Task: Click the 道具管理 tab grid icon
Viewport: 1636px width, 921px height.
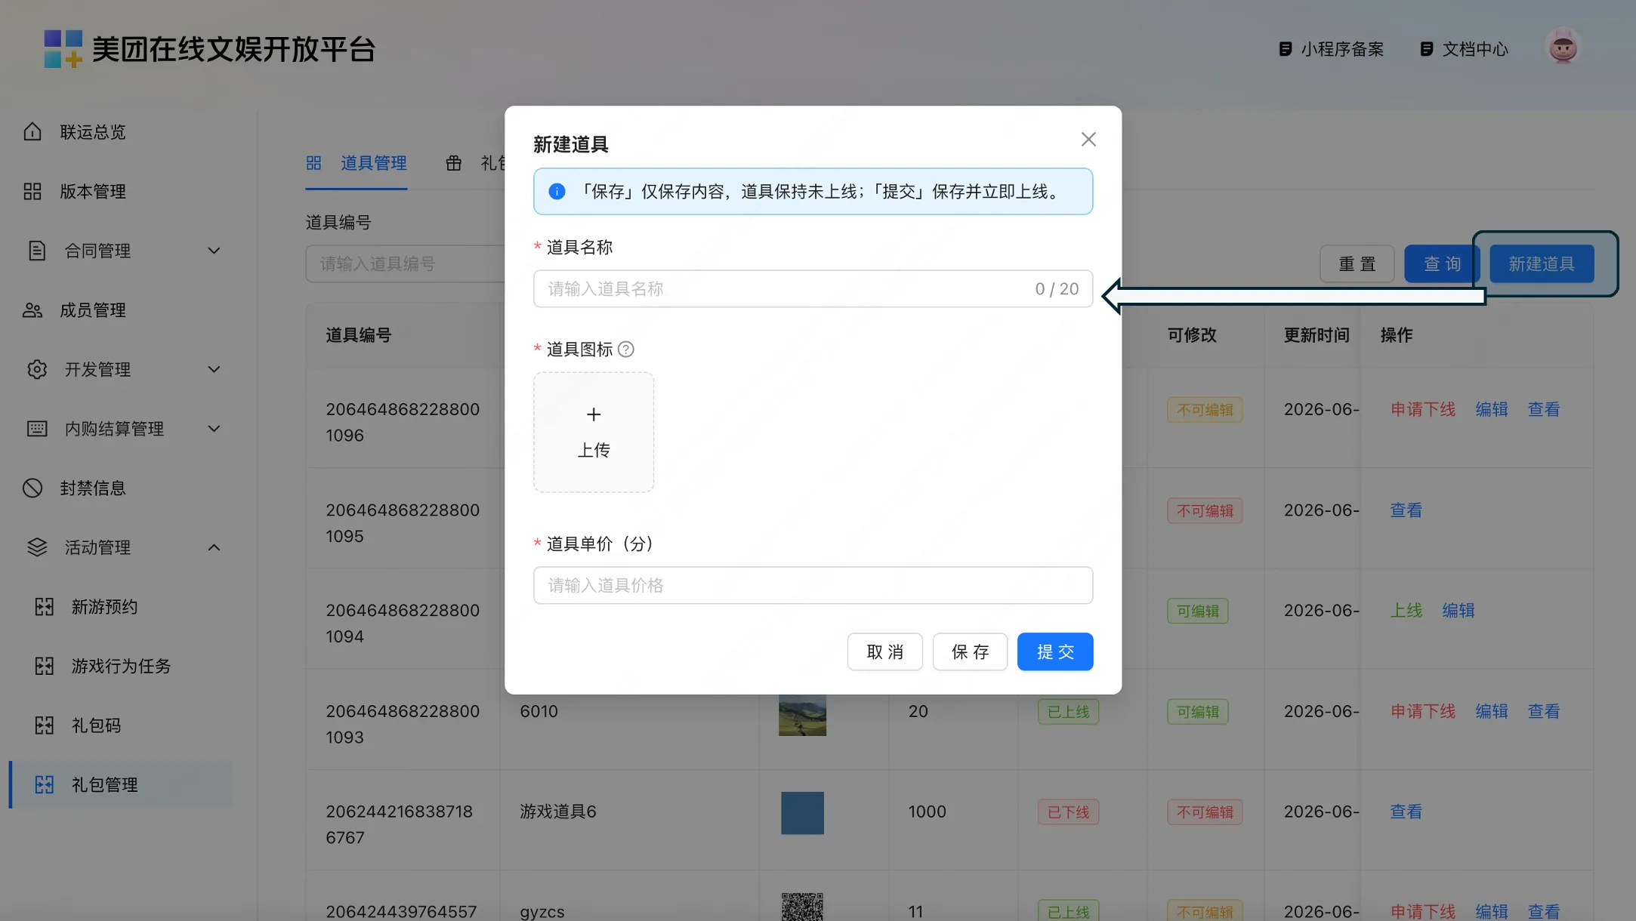Action: [313, 163]
